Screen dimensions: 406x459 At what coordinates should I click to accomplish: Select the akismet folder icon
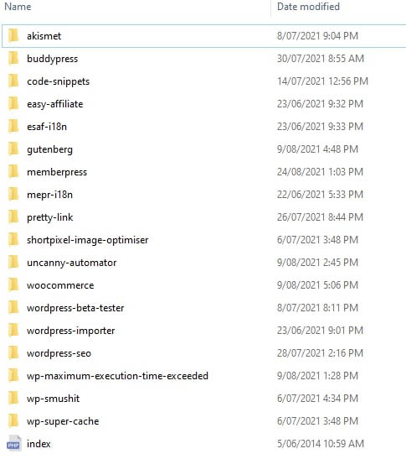pyautogui.click(x=13, y=36)
